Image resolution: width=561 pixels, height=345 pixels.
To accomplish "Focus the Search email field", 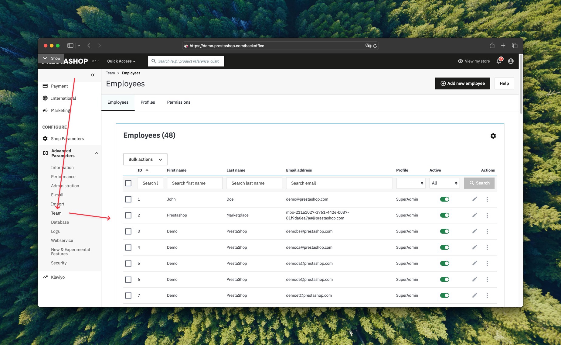I will pyautogui.click(x=339, y=183).
